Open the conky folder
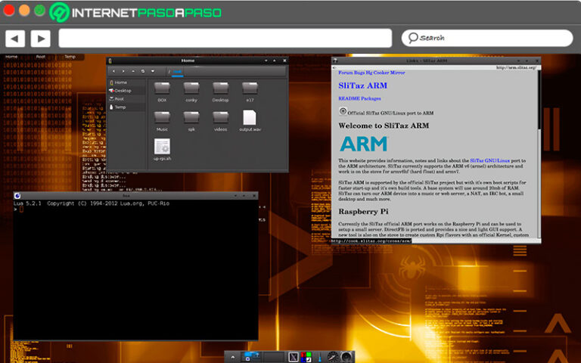The image size is (581, 363). coord(191,91)
